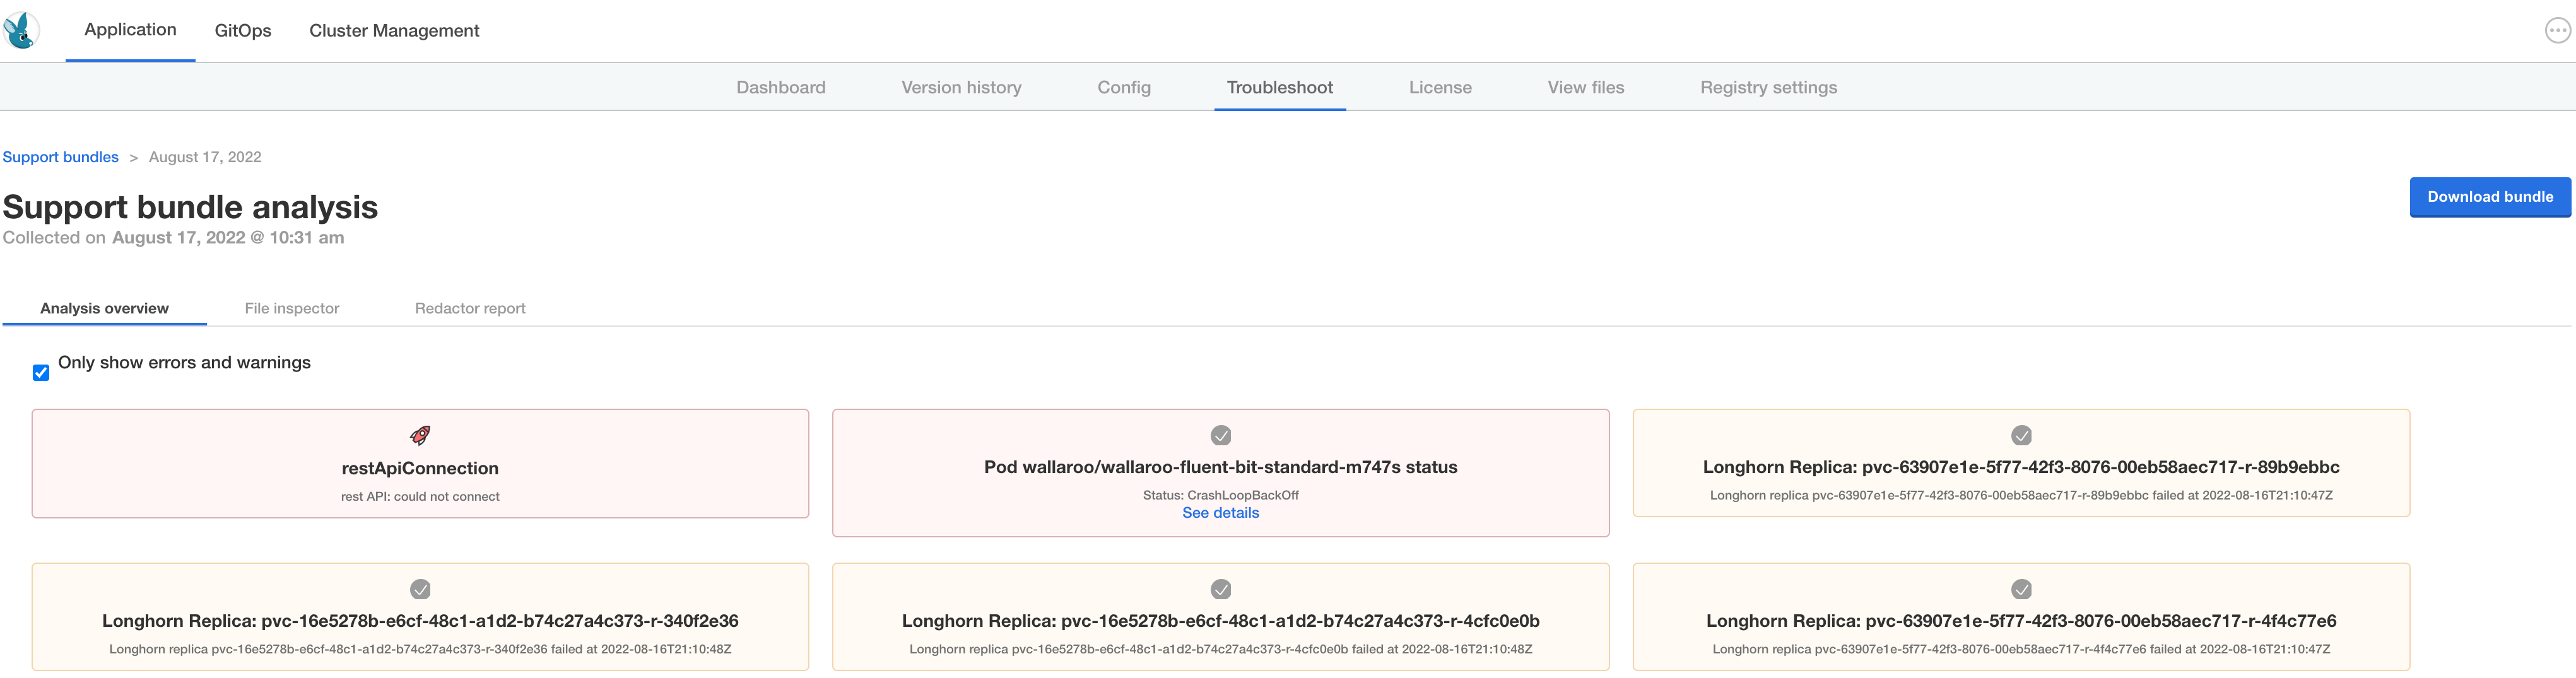Click the restApiConnection error card title

420,468
